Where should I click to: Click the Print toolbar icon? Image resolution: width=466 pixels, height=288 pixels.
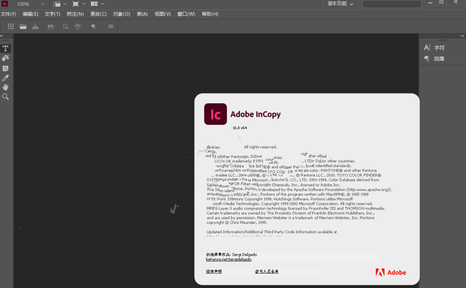(50, 26)
